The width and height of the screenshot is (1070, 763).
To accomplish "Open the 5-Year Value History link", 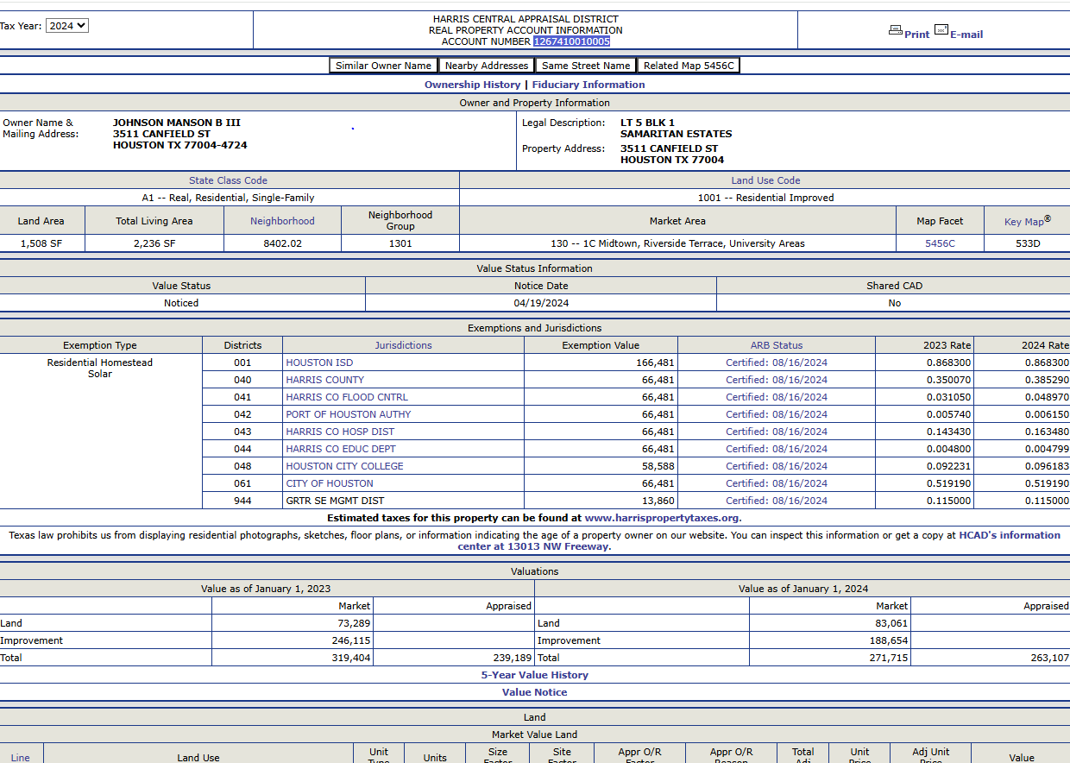I will 534,675.
